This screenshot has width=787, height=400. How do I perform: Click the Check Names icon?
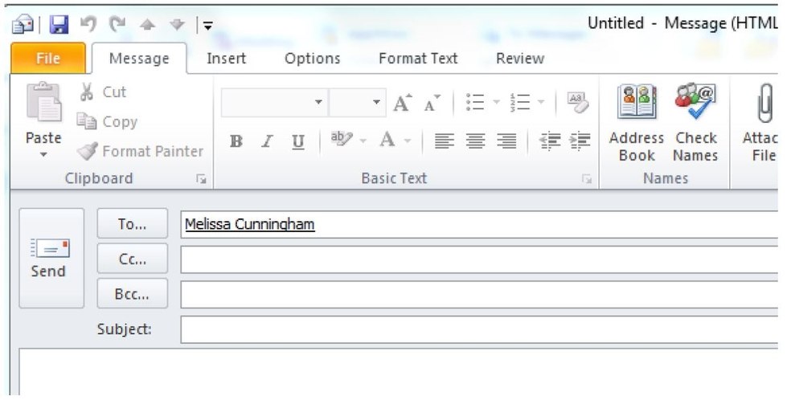point(695,124)
